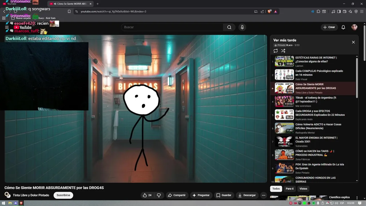
Task: Open File Explorer from taskbar
Action: (10, 203)
